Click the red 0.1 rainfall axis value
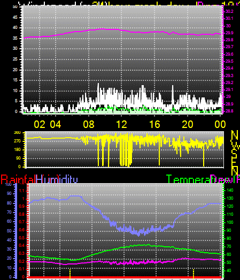The width and height of the screenshot is (240, 280). coord(21,269)
